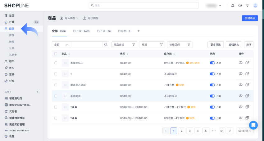264x141 pixels.
Task: Click the notification bell icon
Action: pyautogui.click(x=233, y=6)
